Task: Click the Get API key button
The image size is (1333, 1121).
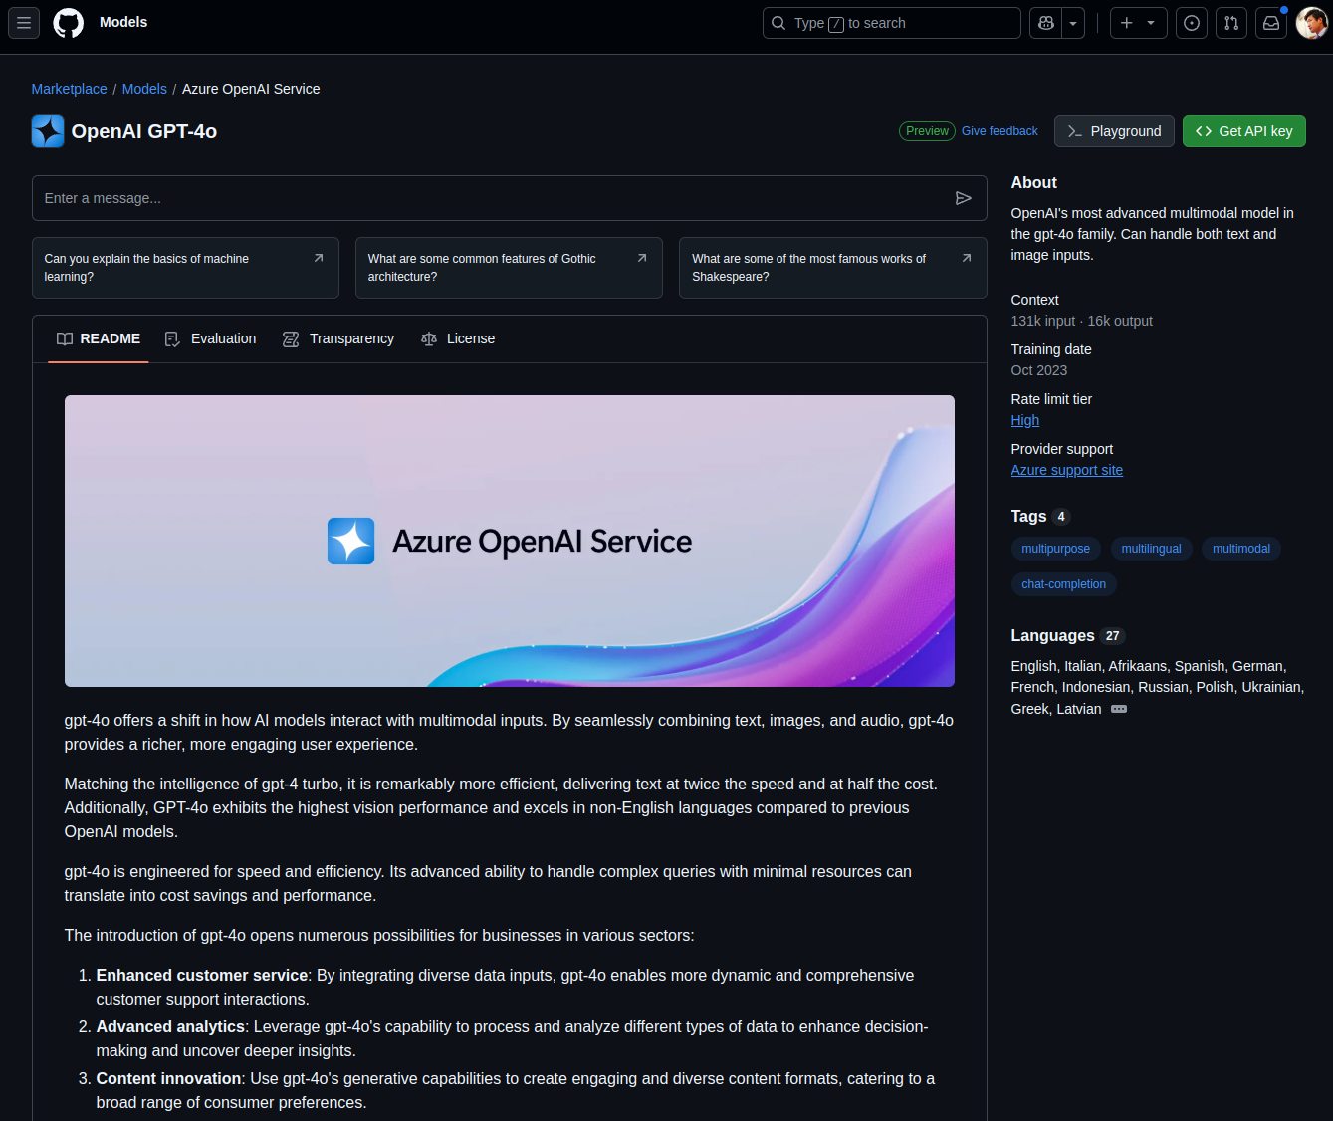Action: coord(1243,131)
